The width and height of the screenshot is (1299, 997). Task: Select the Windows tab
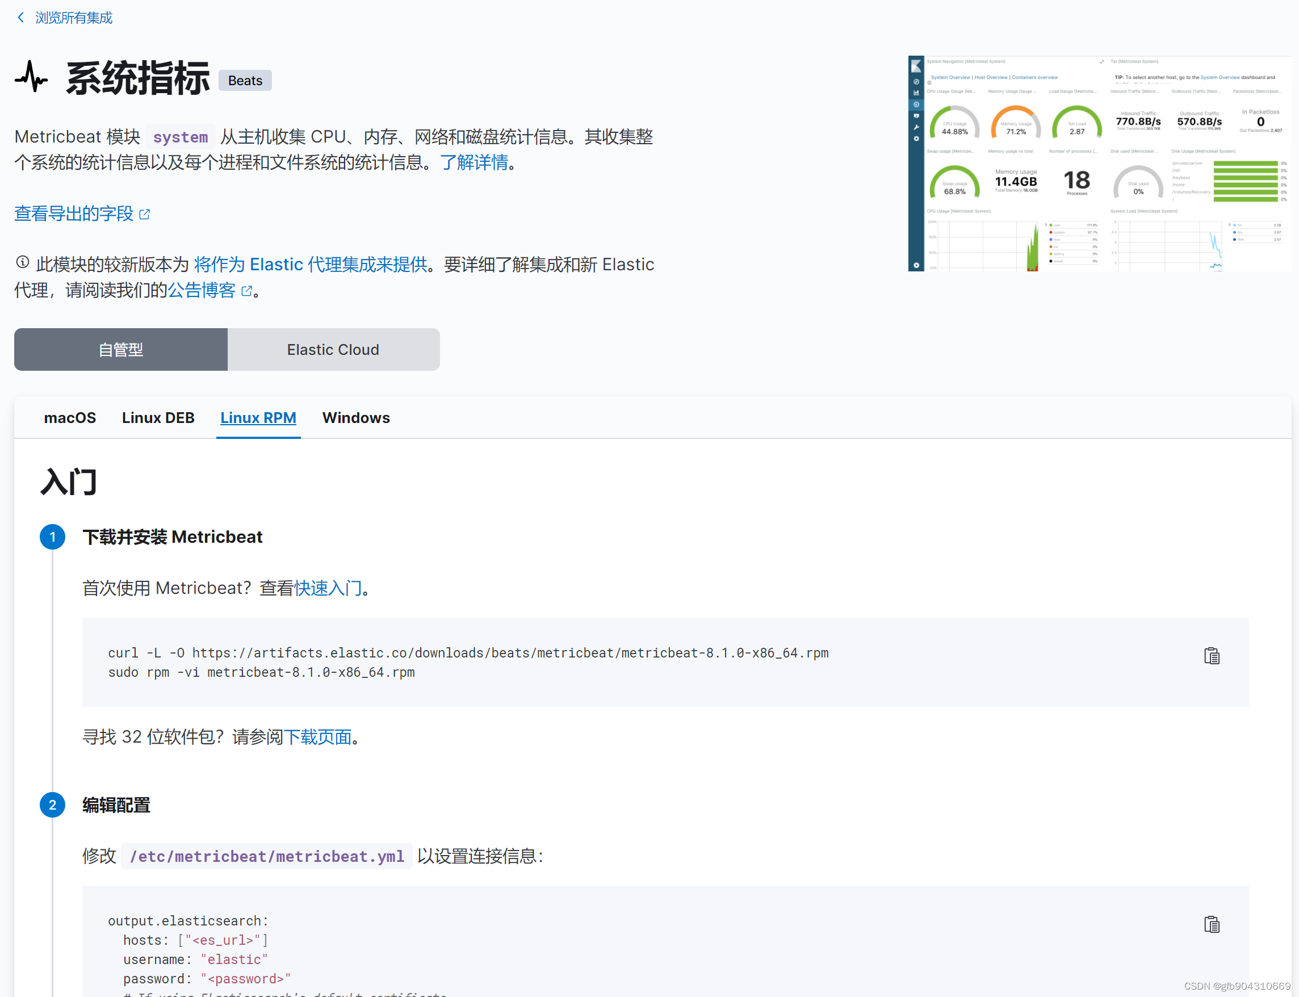(x=355, y=418)
